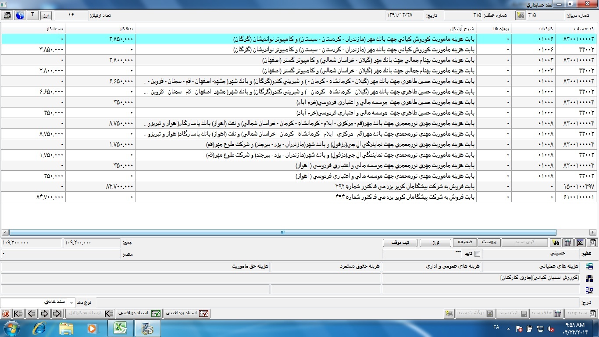Click the account hierarchy icon beside هزینه های عملیاتی
599x337 pixels.
click(589, 266)
